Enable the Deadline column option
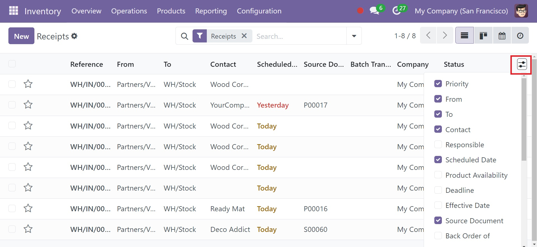This screenshot has width=537, height=247. (438, 190)
